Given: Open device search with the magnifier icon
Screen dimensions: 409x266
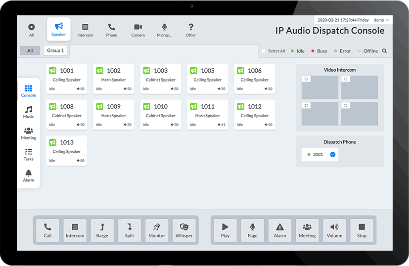Looking at the screenshot, I should click(x=384, y=51).
